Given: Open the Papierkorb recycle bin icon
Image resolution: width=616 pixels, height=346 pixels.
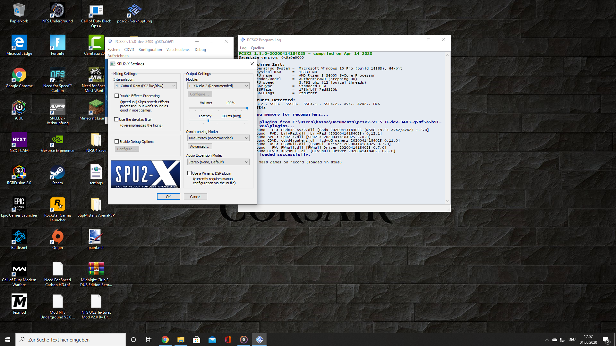Looking at the screenshot, I should (x=19, y=13).
